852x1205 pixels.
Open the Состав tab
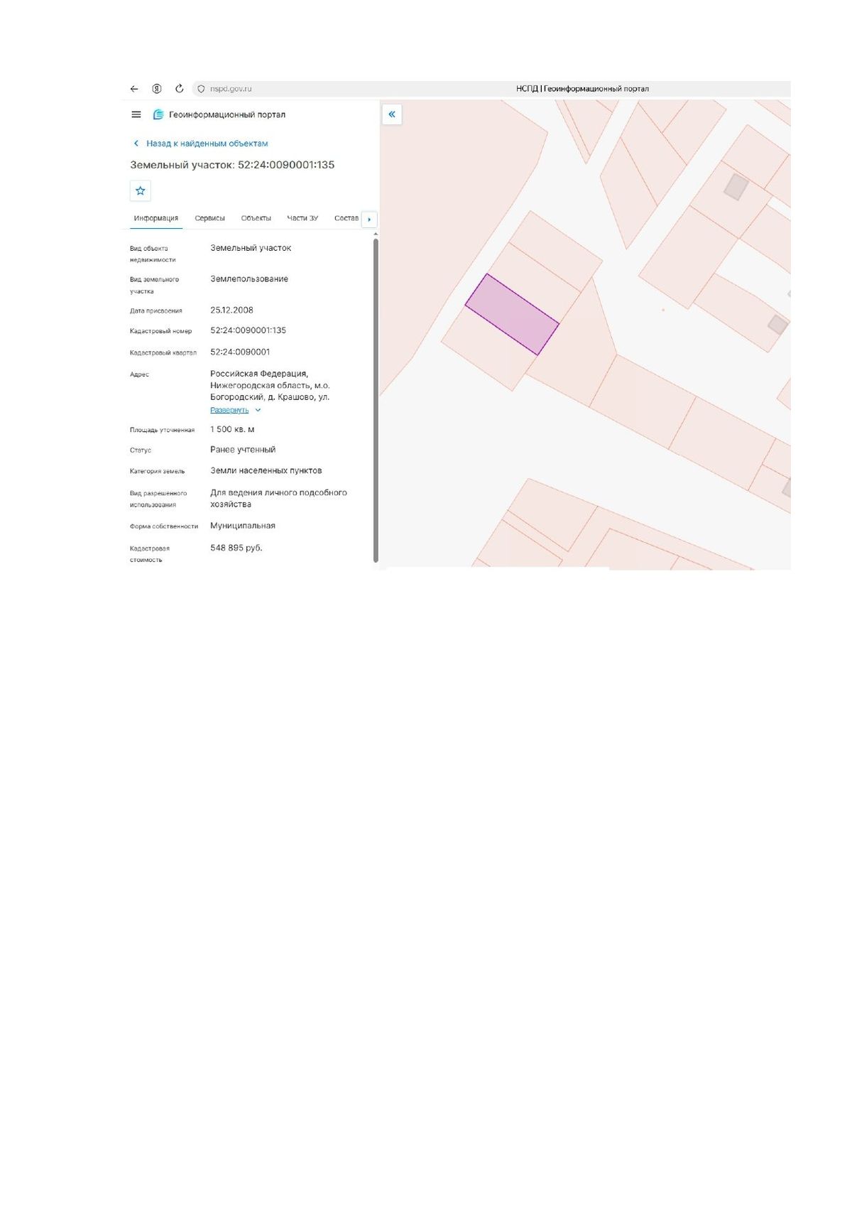click(x=346, y=218)
